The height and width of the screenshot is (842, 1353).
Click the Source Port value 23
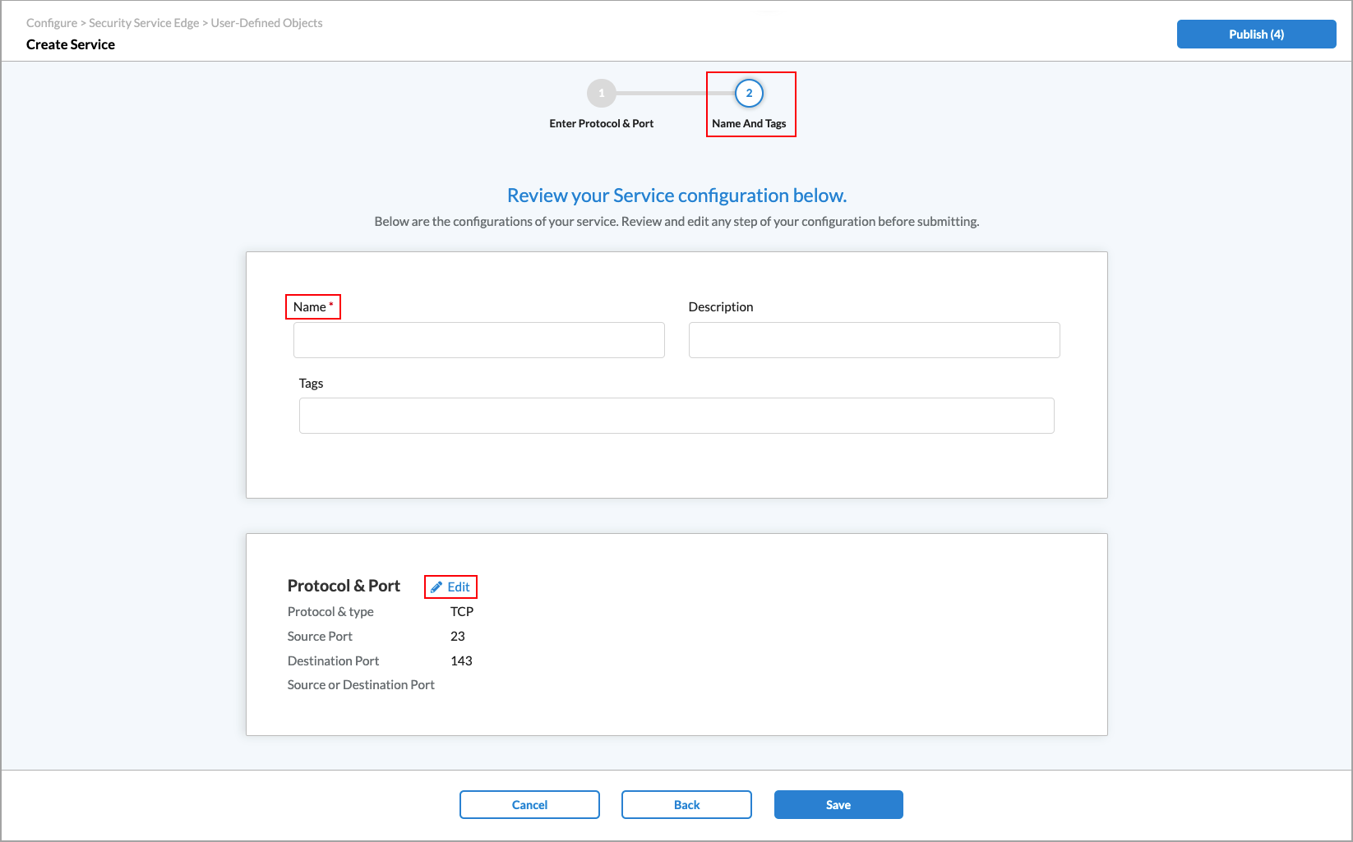(x=457, y=636)
